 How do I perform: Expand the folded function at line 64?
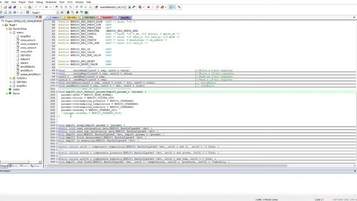click(57, 70)
